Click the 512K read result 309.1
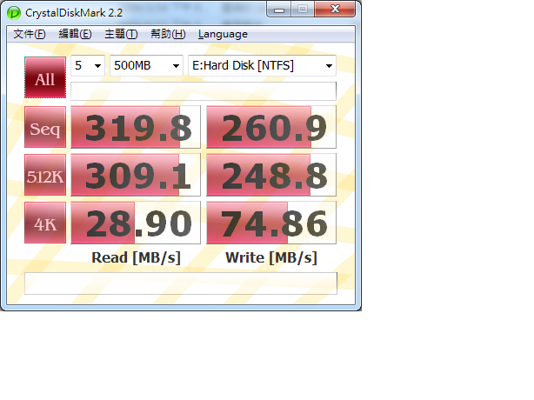The height and width of the screenshot is (400, 534). click(136, 175)
